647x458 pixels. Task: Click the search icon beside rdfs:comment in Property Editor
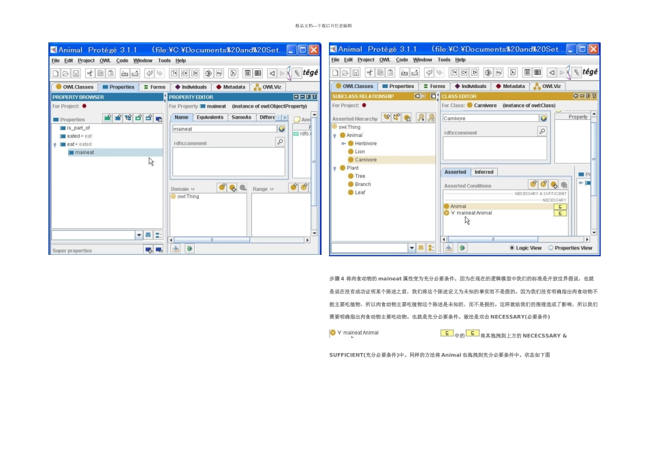pyautogui.click(x=280, y=142)
